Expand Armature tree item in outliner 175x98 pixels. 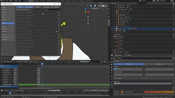pos(115,29)
